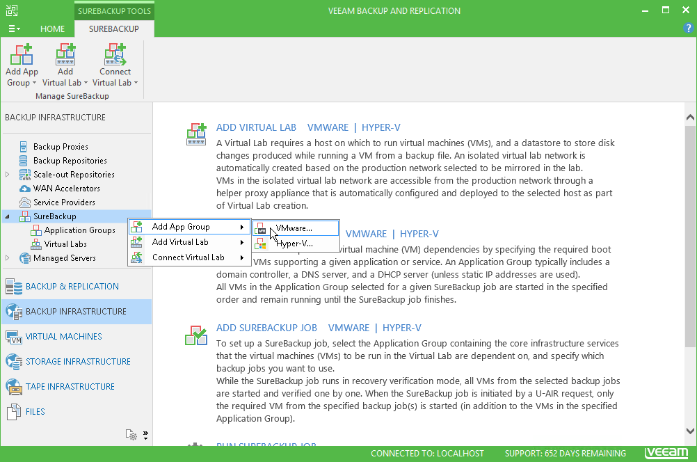Image resolution: width=697 pixels, height=462 pixels.
Task: Expand the Scale-out Repositories tree node
Action: [8, 175]
